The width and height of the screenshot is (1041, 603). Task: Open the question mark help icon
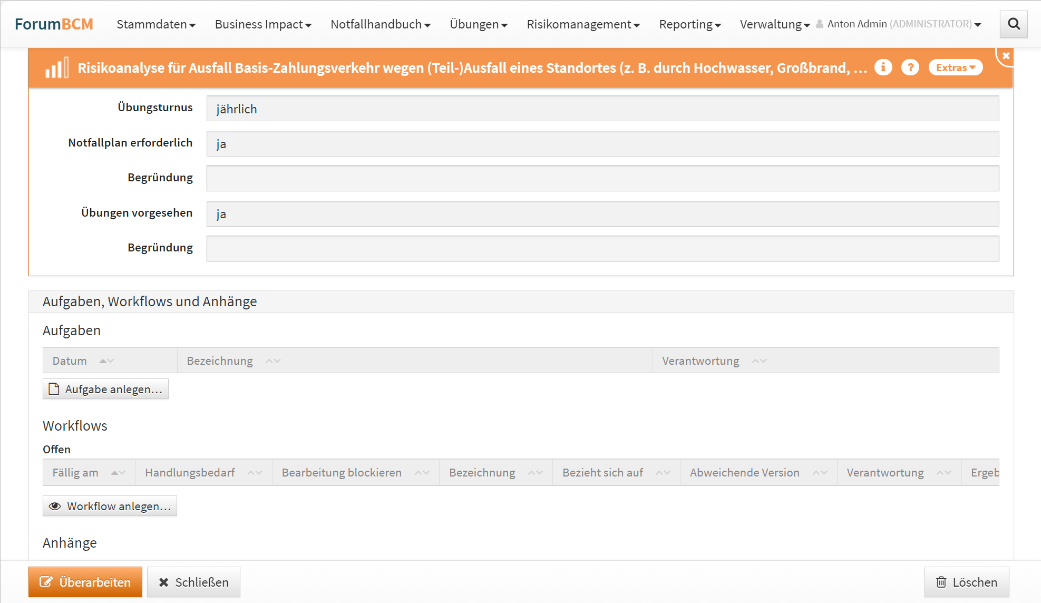click(910, 67)
